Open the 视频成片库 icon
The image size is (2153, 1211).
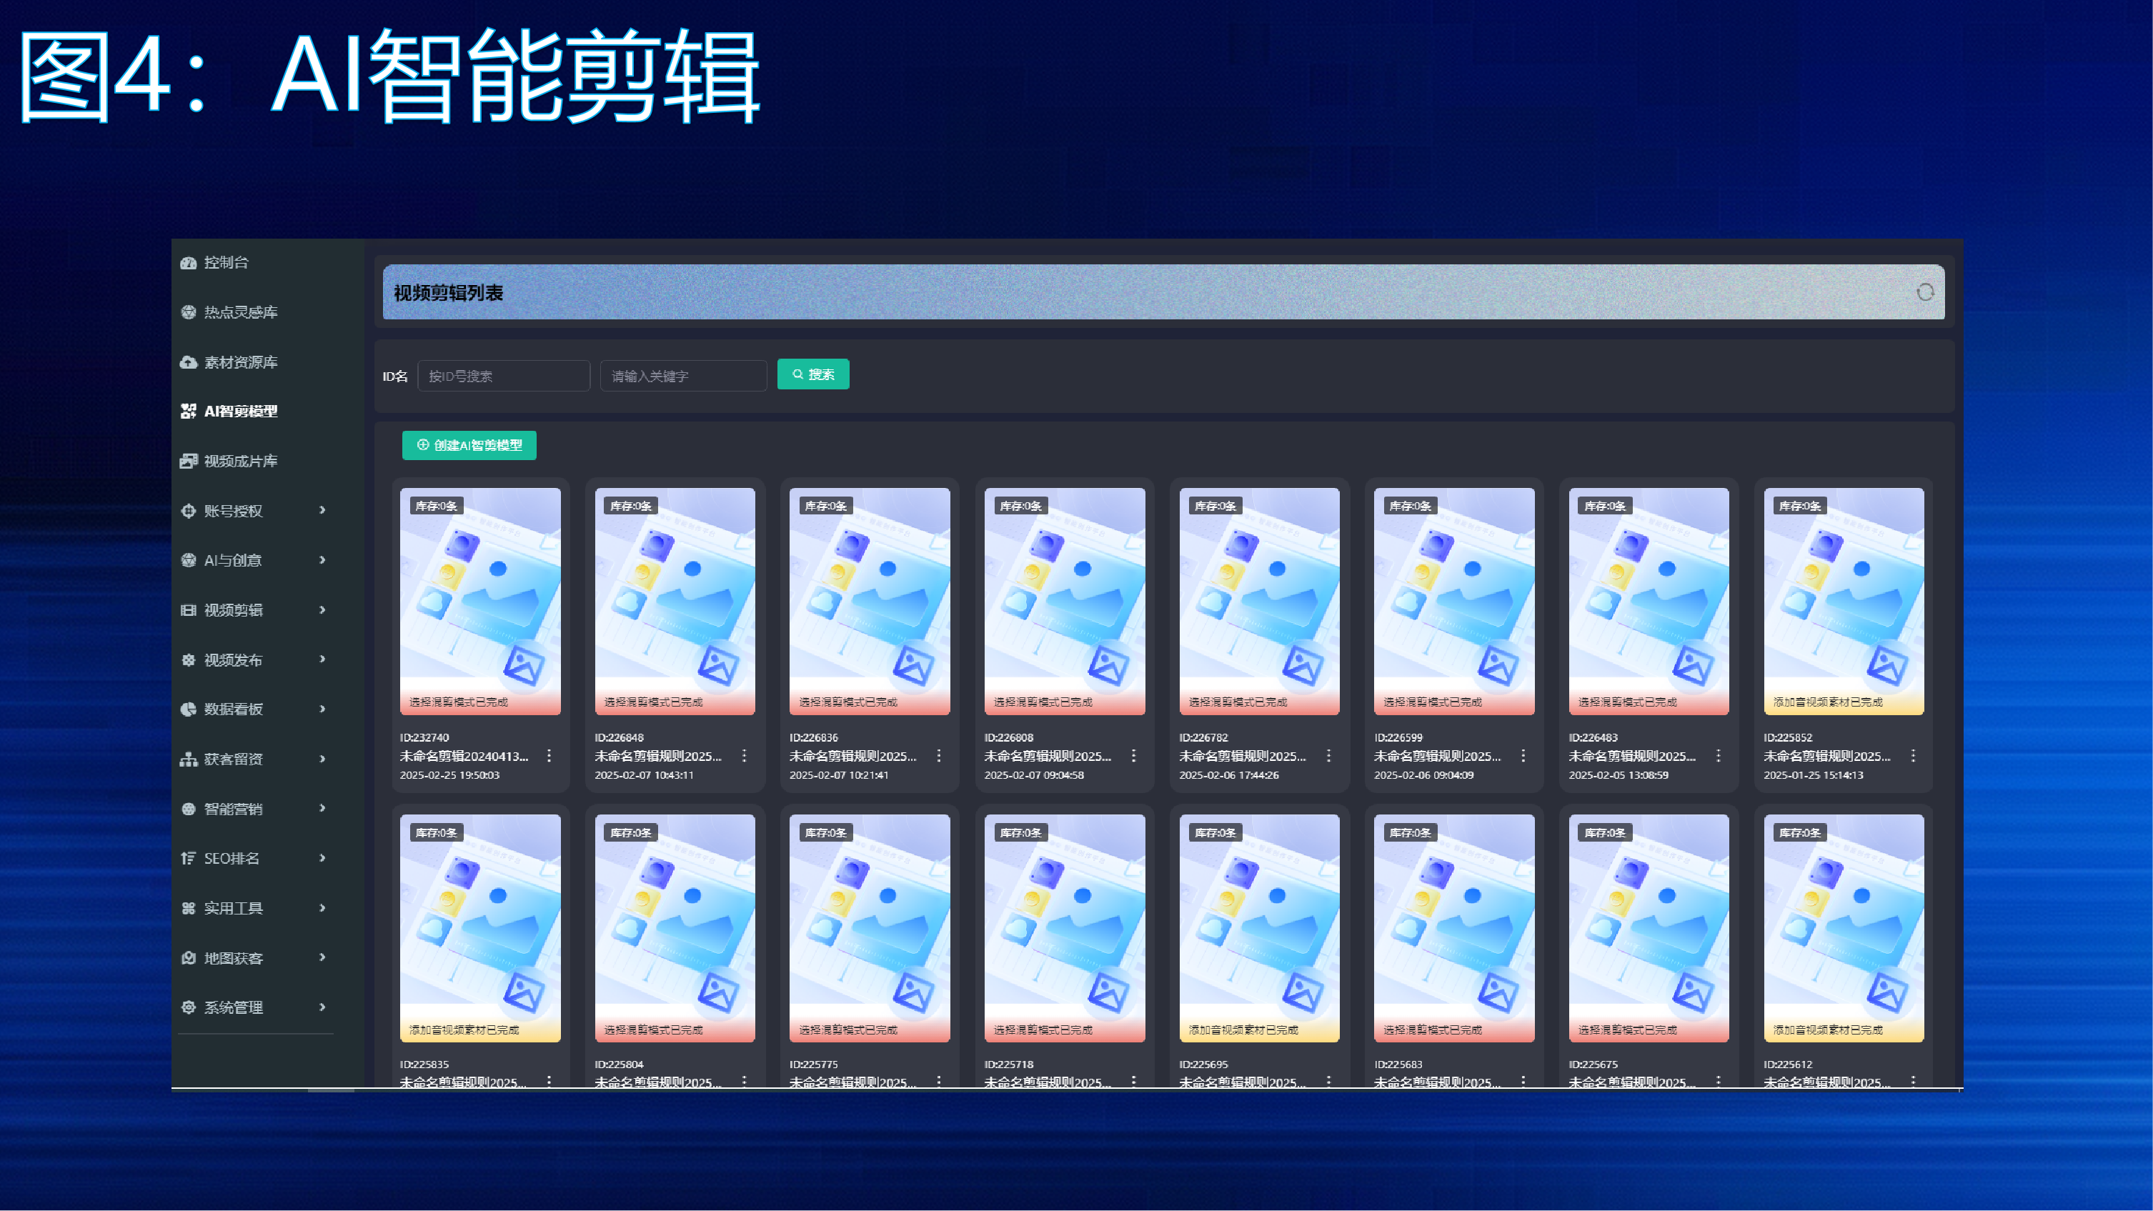point(188,462)
